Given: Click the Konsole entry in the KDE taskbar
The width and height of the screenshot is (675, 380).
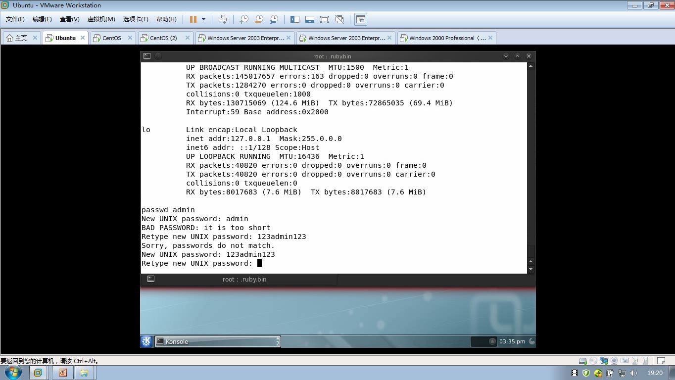Looking at the screenshot, I should tap(218, 341).
